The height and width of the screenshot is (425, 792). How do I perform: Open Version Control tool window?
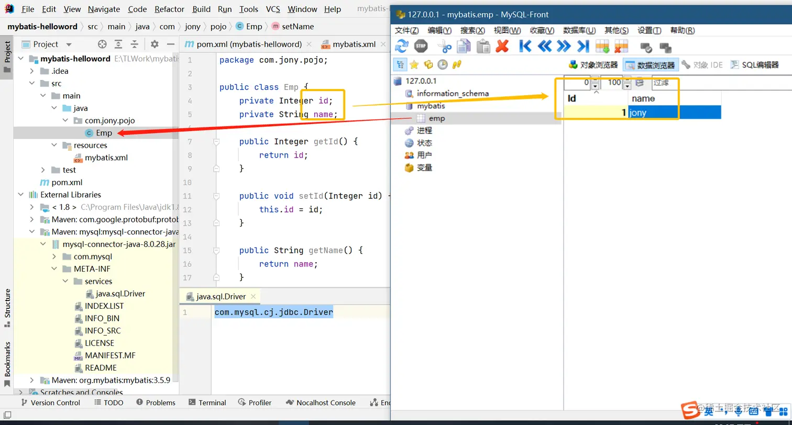(x=50, y=402)
